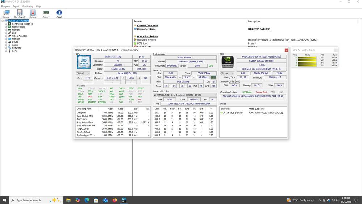This screenshot has width=362, height=204.
Task: Click the Video Adapter card icon
Action: point(10,36)
